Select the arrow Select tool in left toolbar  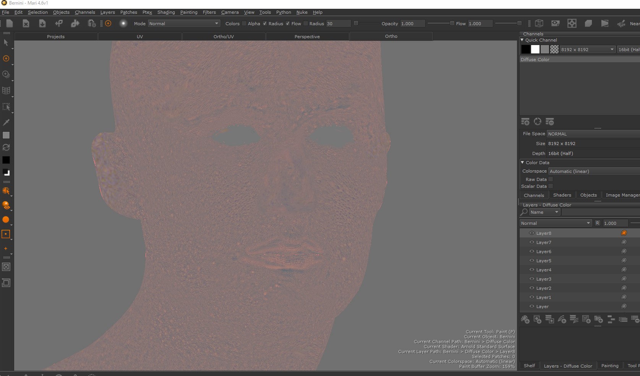click(6, 43)
